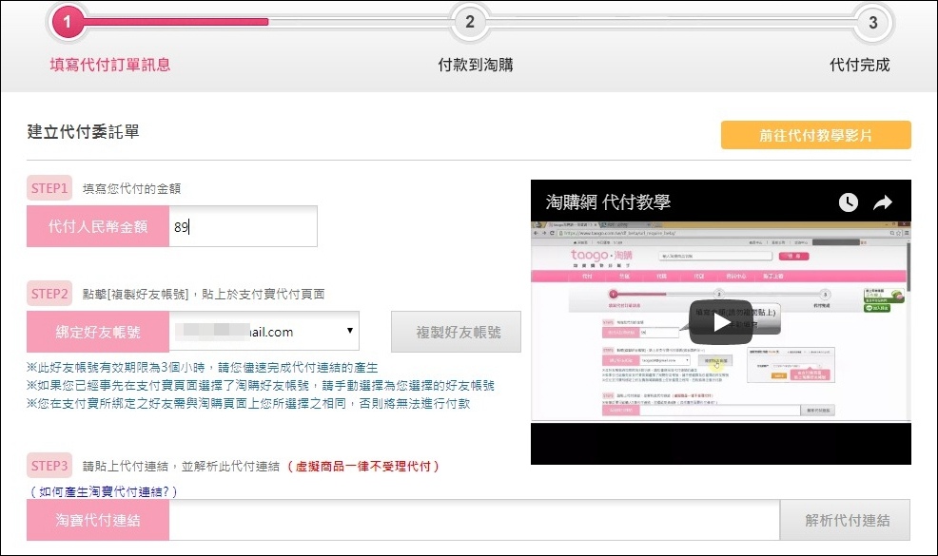Click the STEP2 badge
Screen dimensions: 938x556
pos(49,294)
